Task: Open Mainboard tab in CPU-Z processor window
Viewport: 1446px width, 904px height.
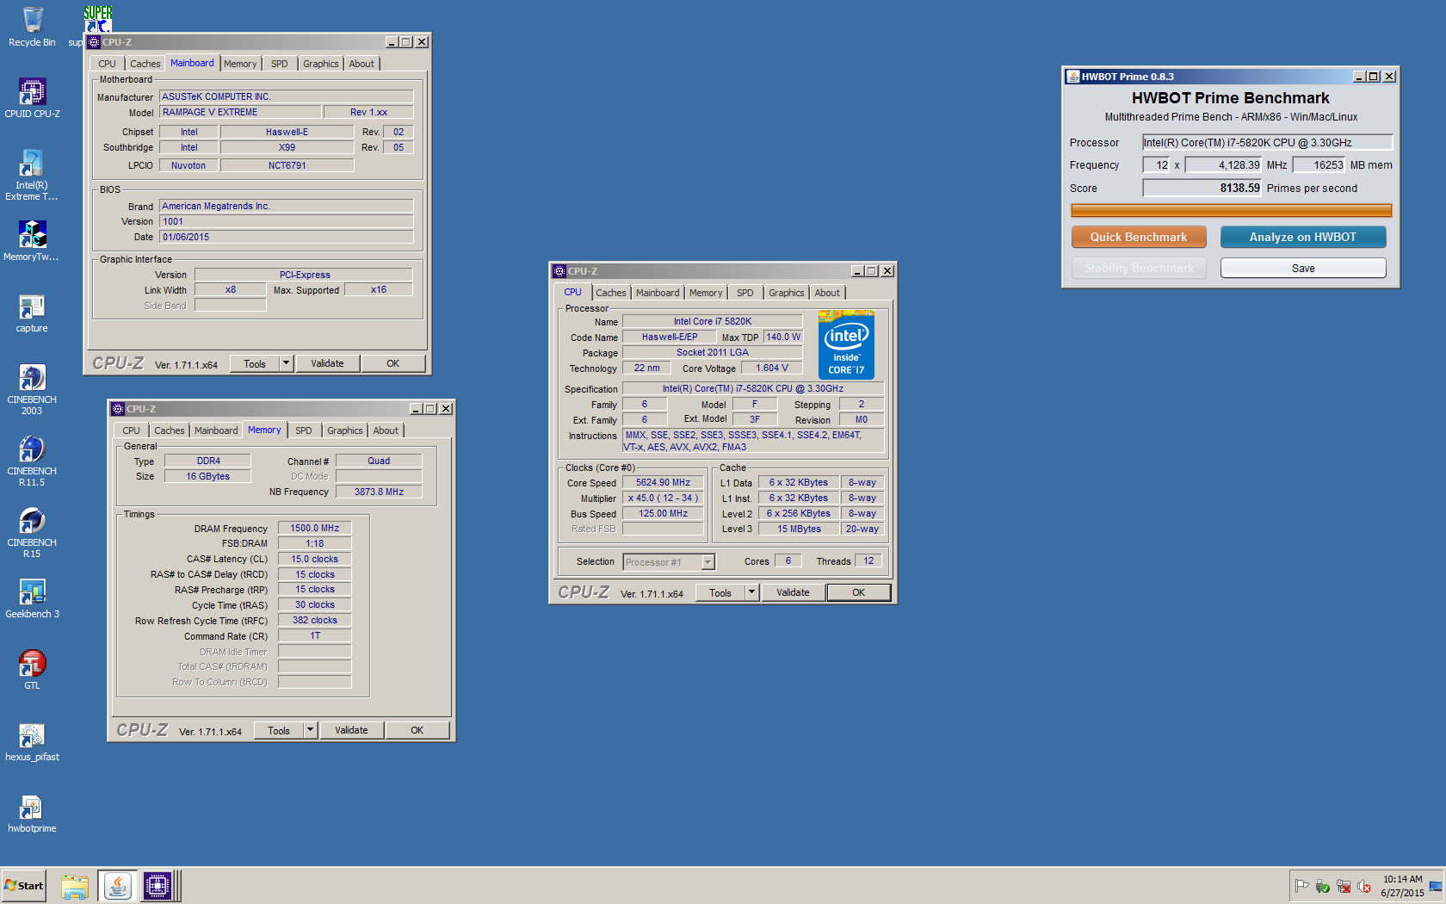Action: coord(658,293)
